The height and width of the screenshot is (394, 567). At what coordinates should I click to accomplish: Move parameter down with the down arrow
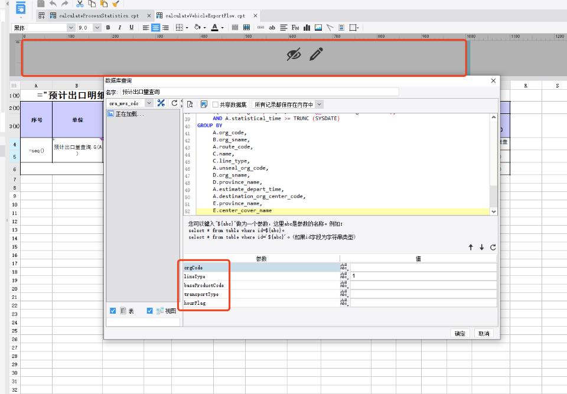point(482,248)
